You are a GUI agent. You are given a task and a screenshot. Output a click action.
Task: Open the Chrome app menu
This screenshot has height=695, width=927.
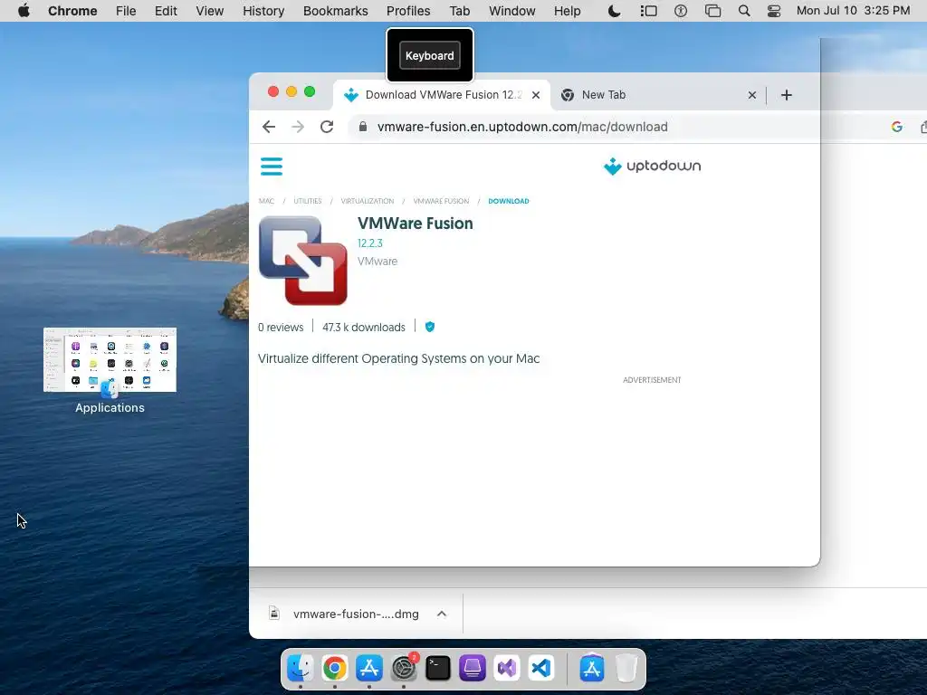(x=72, y=11)
